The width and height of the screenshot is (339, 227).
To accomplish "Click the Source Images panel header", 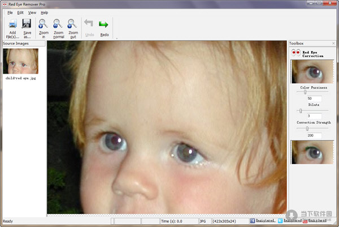I will click(24, 44).
